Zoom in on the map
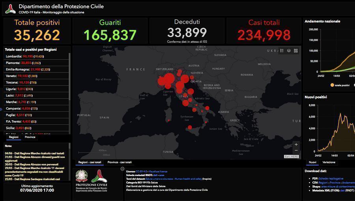This screenshot has height=201, width=355. (296, 145)
